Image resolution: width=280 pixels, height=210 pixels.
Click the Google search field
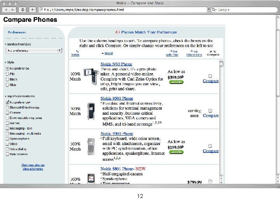[x=244, y=10]
